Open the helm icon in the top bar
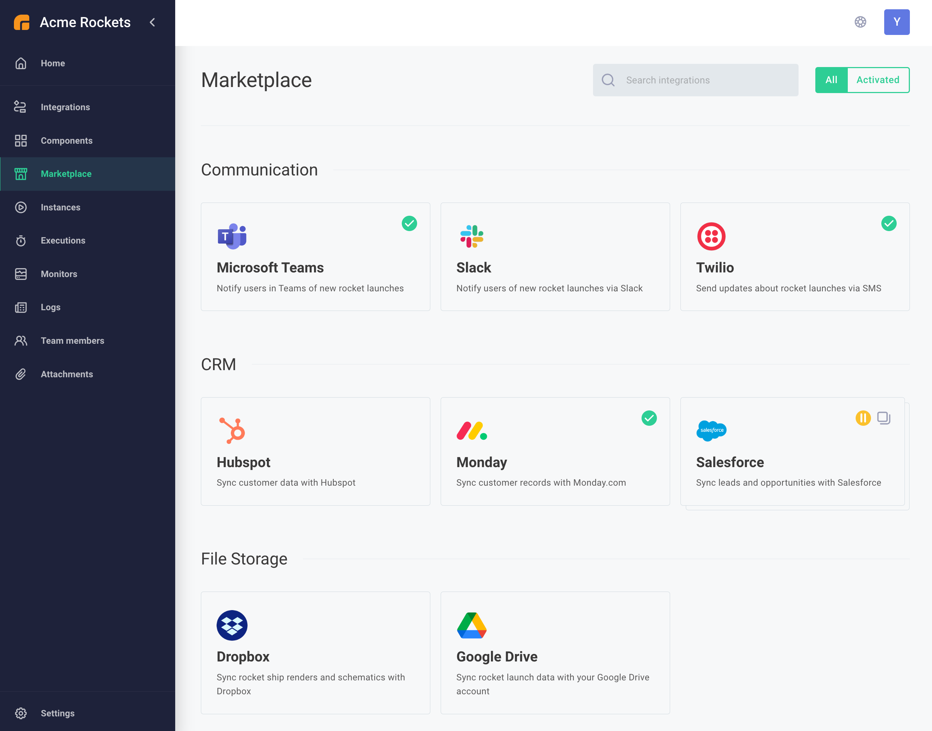Image resolution: width=932 pixels, height=731 pixels. (x=861, y=22)
